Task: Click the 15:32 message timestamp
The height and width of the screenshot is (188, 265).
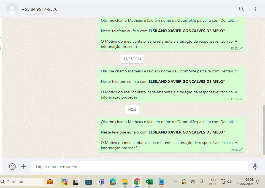Action: coord(234,48)
